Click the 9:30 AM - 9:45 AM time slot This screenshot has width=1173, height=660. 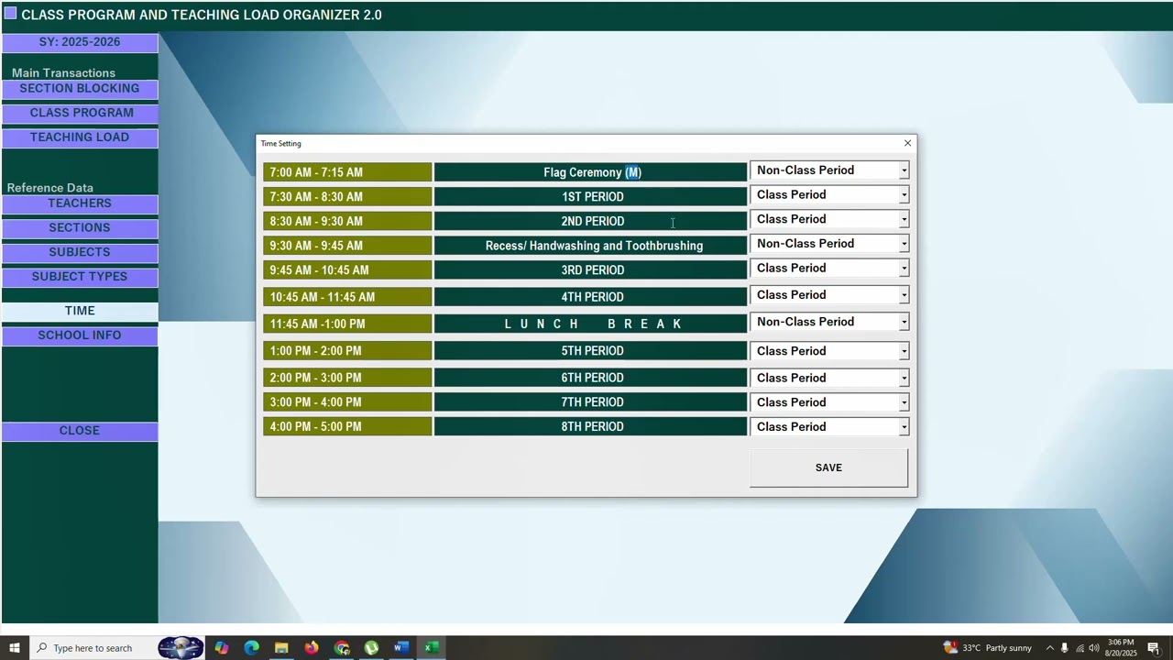347,246
